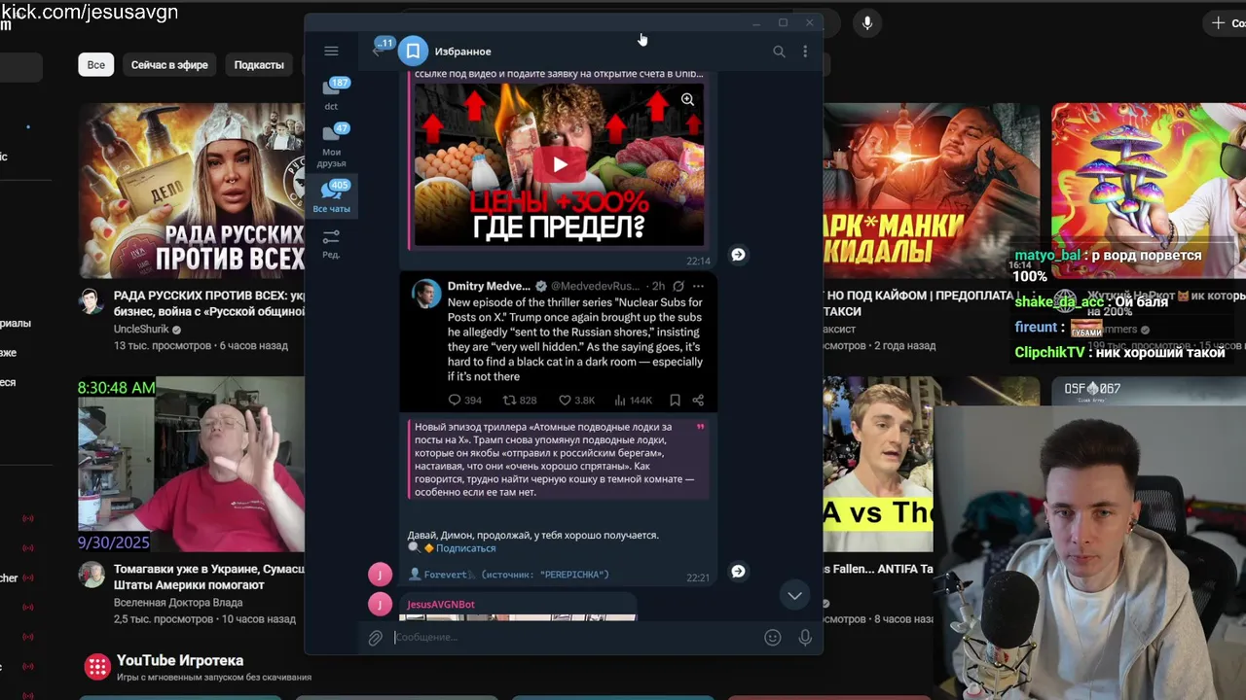Screen dimensions: 1246x700
Task: Forward the message sent at 22:14
Action: [x=738, y=255]
